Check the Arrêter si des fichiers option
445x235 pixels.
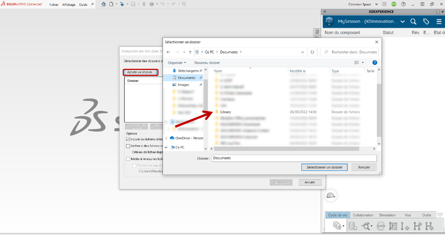pyautogui.click(x=127, y=146)
